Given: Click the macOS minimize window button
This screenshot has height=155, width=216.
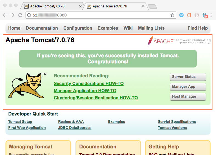Looking at the screenshot, I should pyautogui.click(x=10, y=5).
